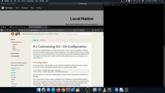This screenshot has height=93, width=165.
Task: Open the Apple menu
Action: (x=2, y=1)
